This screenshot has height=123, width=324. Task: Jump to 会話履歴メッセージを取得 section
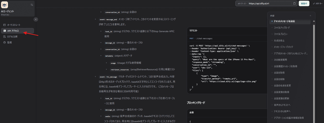click(286, 66)
